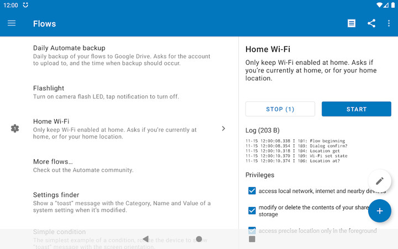Open the log document icon in toolbar
This screenshot has width=398, height=249.
(352, 23)
